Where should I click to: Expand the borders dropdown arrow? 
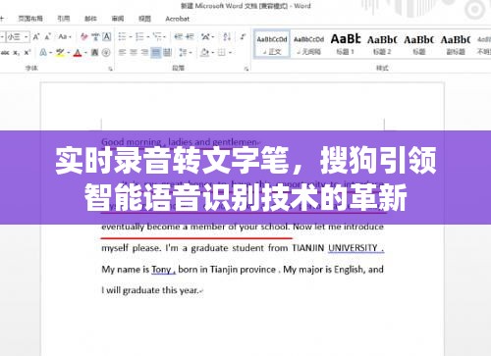tap(230, 53)
